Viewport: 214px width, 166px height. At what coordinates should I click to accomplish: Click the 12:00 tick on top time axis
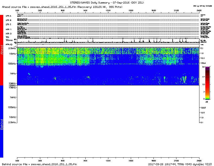pyautogui.click(x=108, y=10)
